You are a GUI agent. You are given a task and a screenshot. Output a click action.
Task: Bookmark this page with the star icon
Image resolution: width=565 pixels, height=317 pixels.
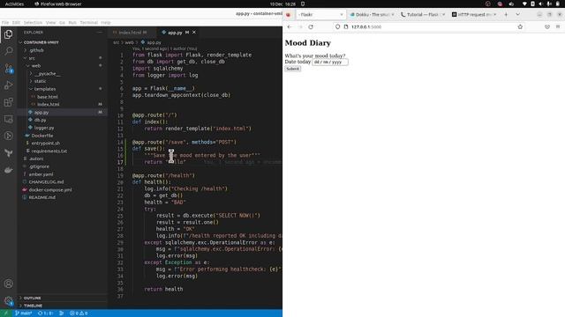click(520, 26)
